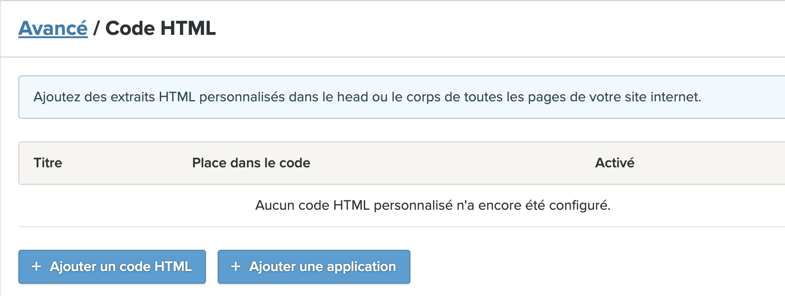Click the Ajouter un code HTML button
Image resolution: width=785 pixels, height=296 pixels.
click(x=112, y=267)
